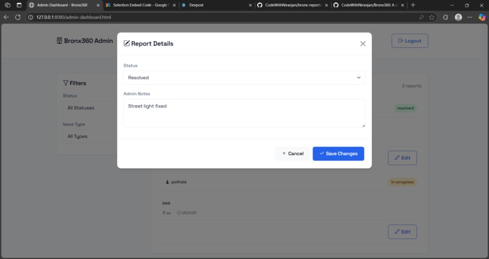Click the 'aaa' report description
Screen dimensions: 489x259
tap(166, 203)
